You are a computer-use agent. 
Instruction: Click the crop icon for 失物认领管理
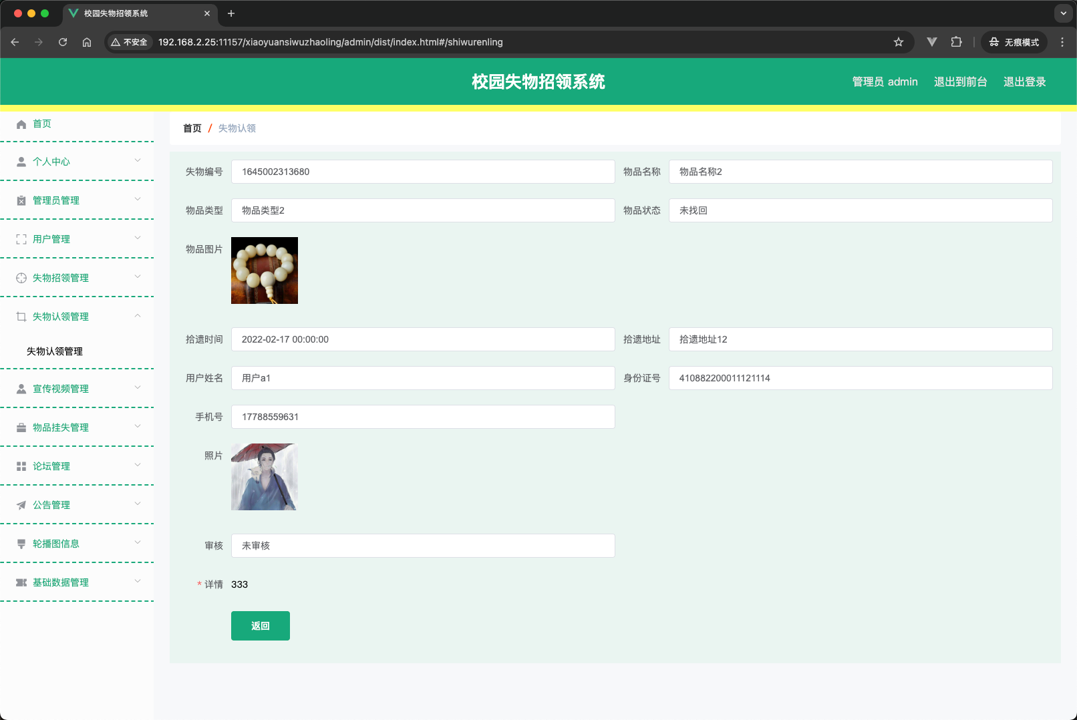click(x=21, y=317)
